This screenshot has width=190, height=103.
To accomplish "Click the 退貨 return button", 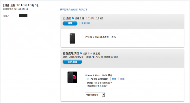I will pos(70,23).
